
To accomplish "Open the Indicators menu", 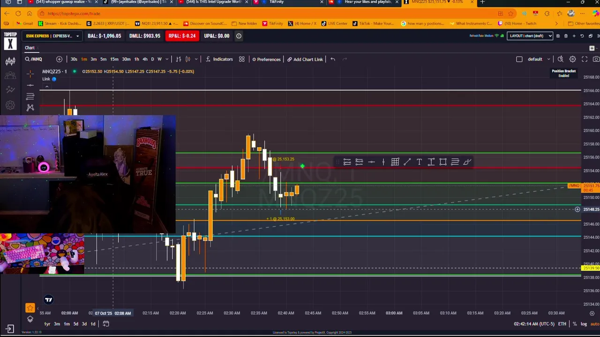I will tap(219, 59).
